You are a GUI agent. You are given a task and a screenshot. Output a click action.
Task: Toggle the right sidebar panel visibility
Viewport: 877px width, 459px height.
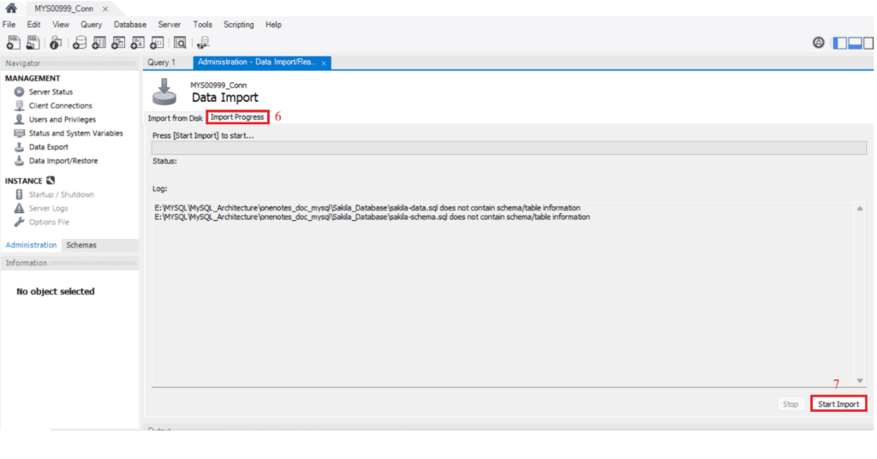coord(868,43)
